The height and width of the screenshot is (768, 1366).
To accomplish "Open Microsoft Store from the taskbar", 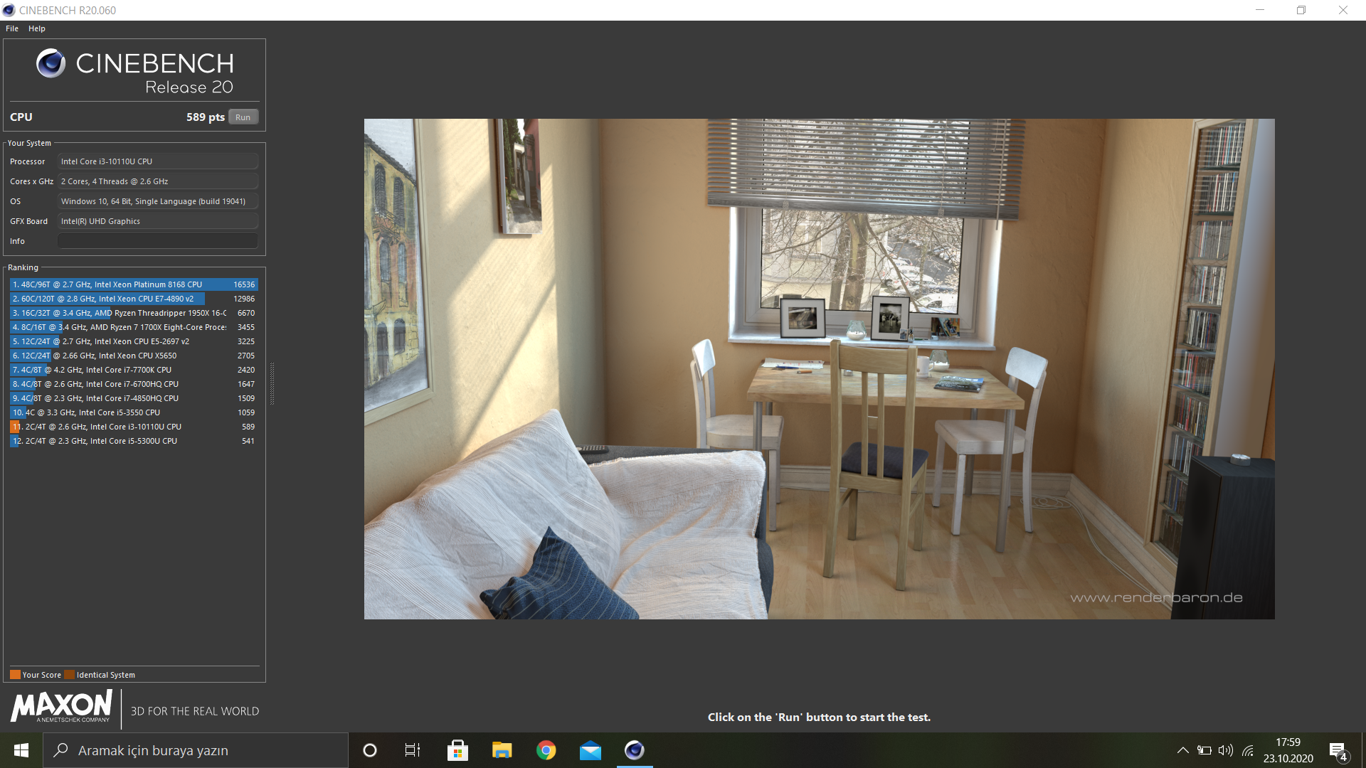I will pos(457,750).
